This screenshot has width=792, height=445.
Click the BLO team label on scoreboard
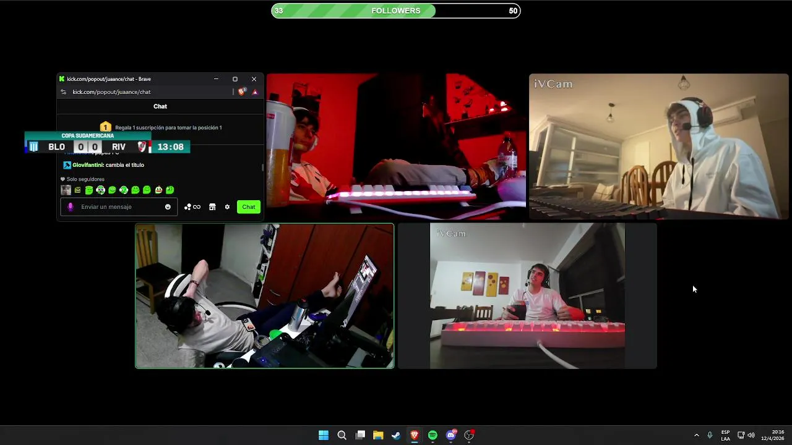[56, 147]
